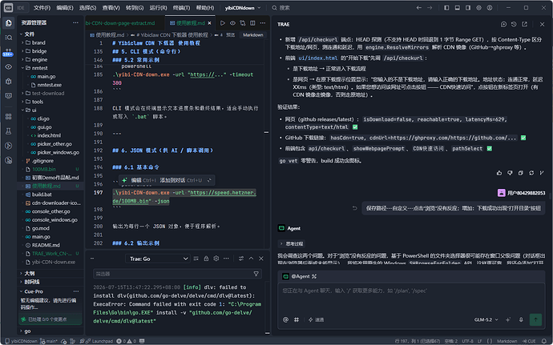Like the agent response with thumbs up

(499, 173)
